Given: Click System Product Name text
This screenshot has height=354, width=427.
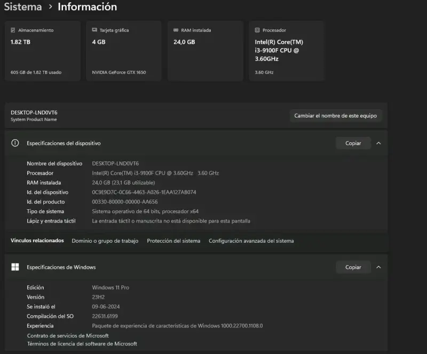Looking at the screenshot, I should [x=34, y=120].
